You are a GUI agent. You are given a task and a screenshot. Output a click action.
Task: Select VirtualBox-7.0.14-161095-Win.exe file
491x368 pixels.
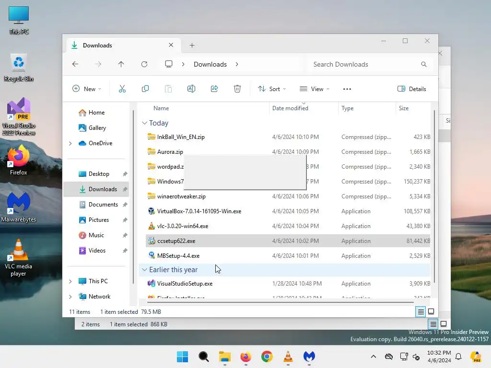[x=288, y=211]
